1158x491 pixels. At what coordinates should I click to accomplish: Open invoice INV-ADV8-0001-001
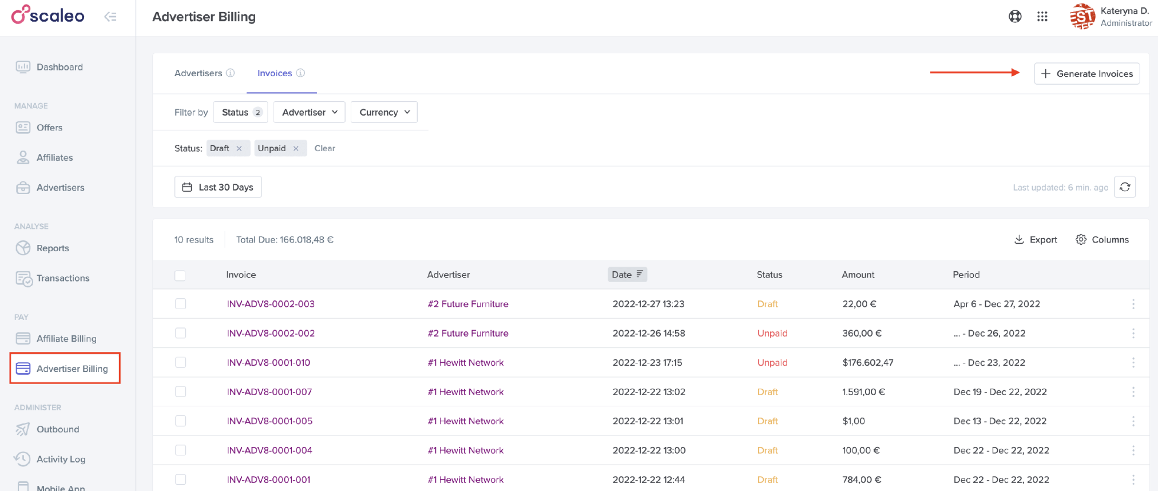click(268, 480)
